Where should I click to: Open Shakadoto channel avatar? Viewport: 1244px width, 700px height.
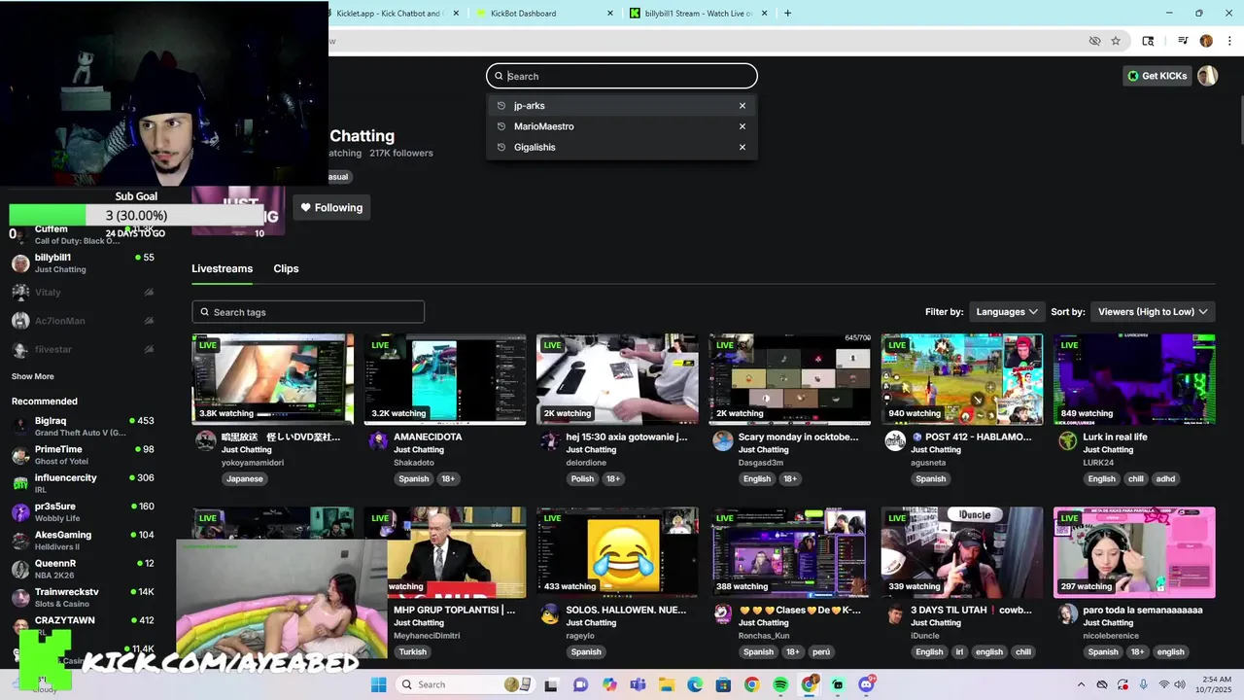point(378,440)
